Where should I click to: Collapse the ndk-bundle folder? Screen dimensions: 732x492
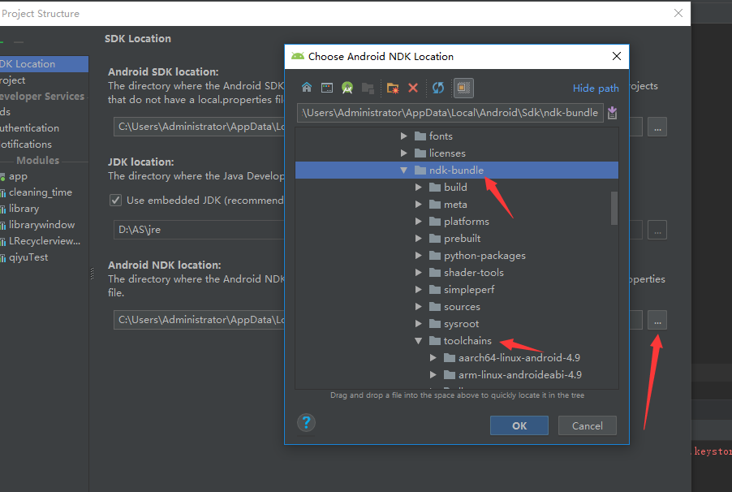(403, 170)
